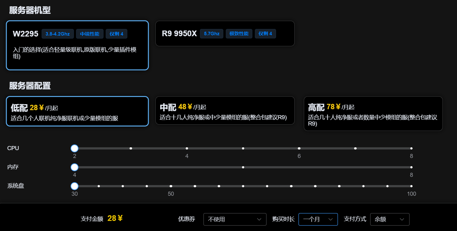The width and height of the screenshot is (457, 231).
Task: Open the 支付方式 dropdown showing 余额
Action: 390,219
